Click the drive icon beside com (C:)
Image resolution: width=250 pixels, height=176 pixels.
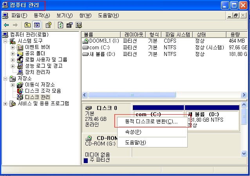[x=85, y=47]
